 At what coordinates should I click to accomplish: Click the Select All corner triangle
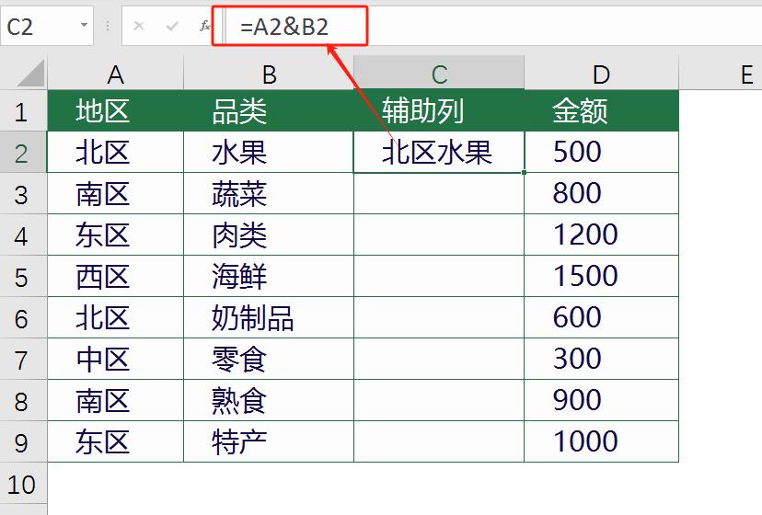click(30, 73)
